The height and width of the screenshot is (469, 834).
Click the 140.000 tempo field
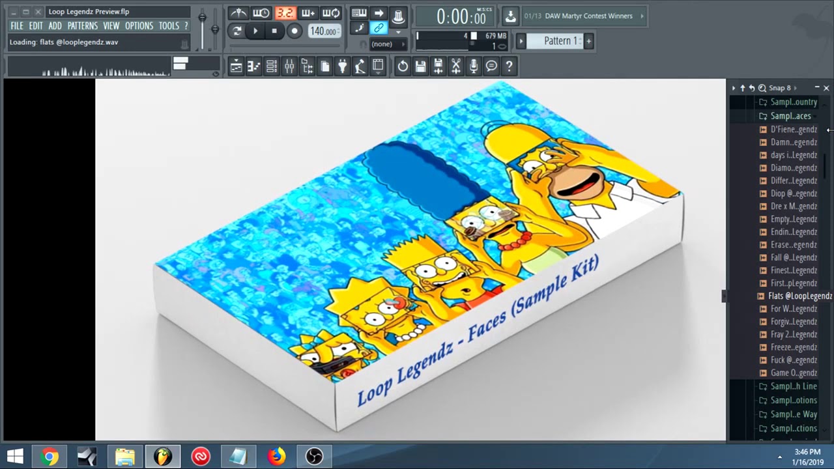pos(323,31)
